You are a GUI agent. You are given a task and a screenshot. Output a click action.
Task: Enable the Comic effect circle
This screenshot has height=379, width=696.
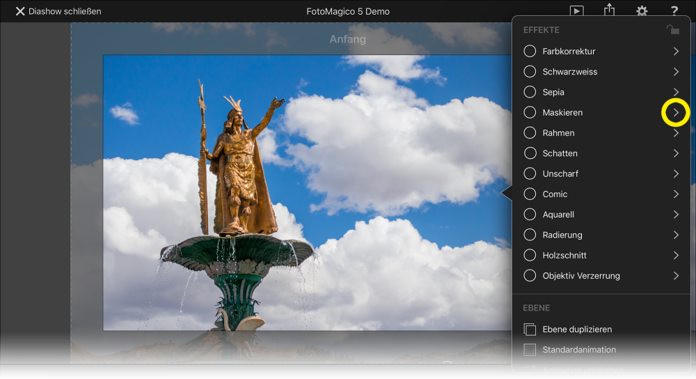tap(530, 194)
